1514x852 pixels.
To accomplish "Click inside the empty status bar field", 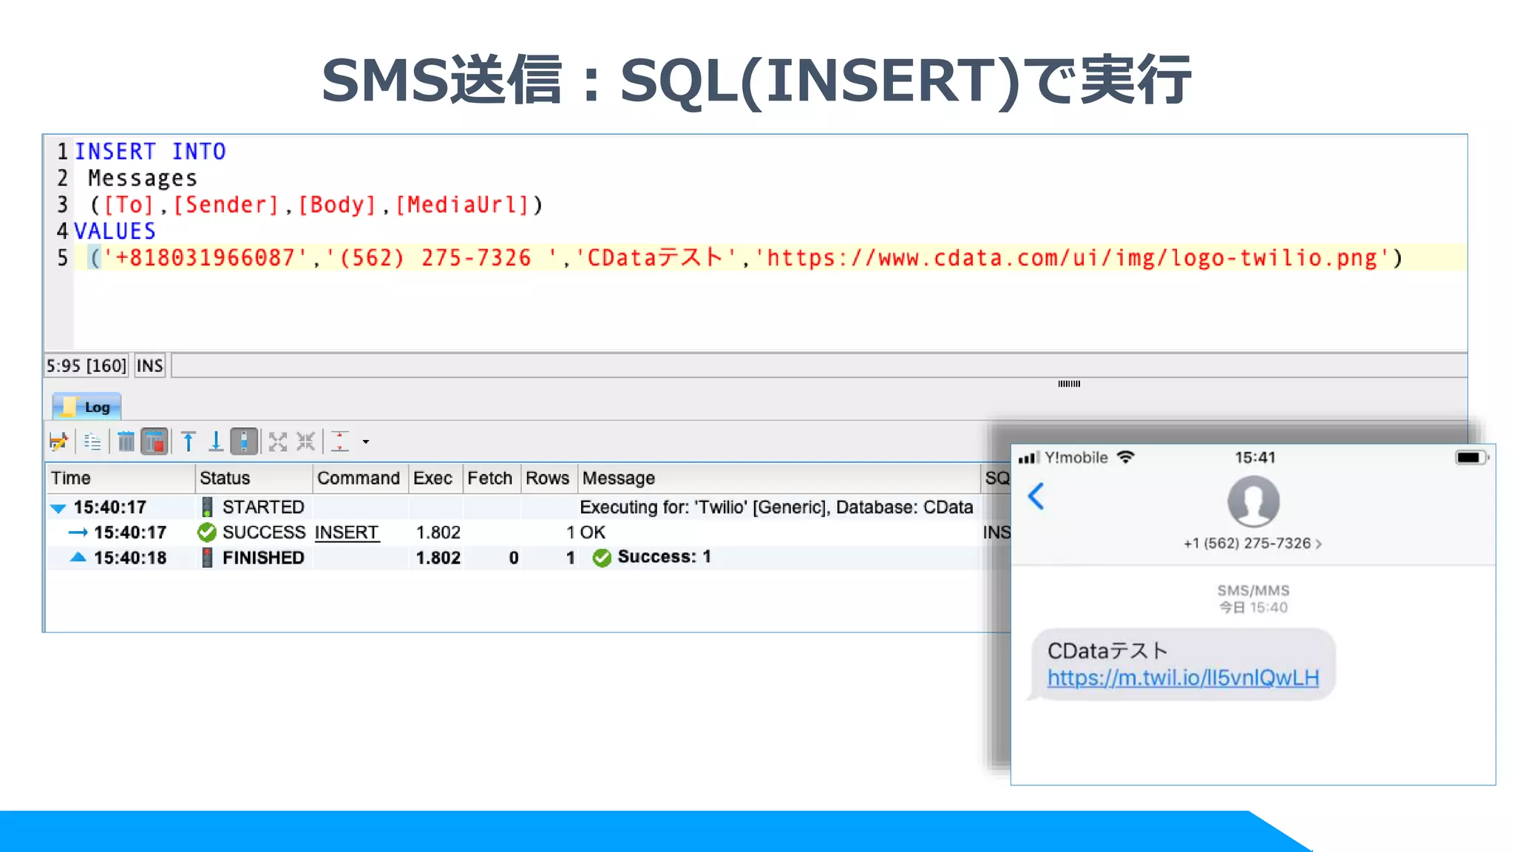I will (819, 365).
